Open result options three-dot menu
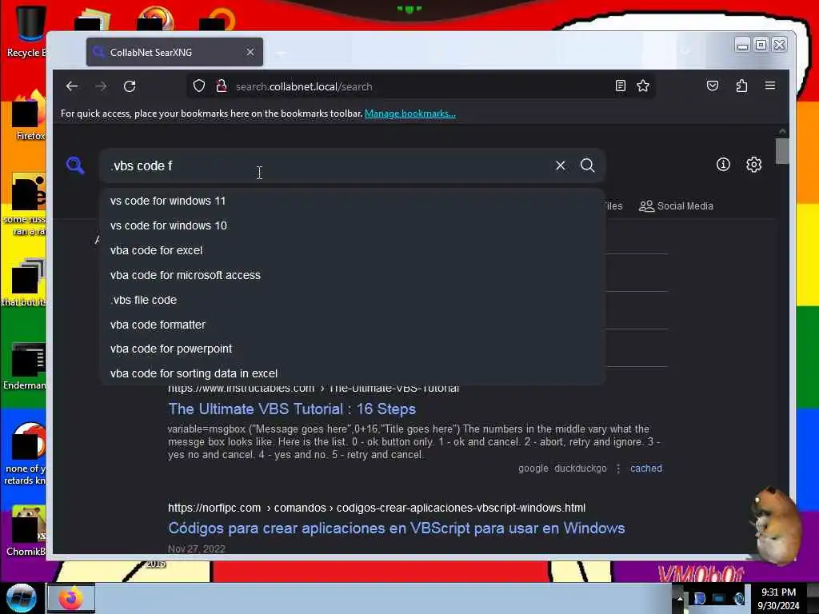 618,468
